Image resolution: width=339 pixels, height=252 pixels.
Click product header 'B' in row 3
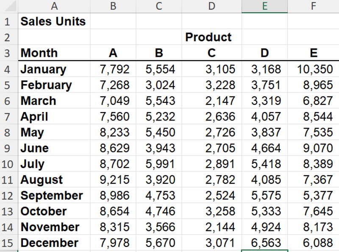click(x=159, y=53)
